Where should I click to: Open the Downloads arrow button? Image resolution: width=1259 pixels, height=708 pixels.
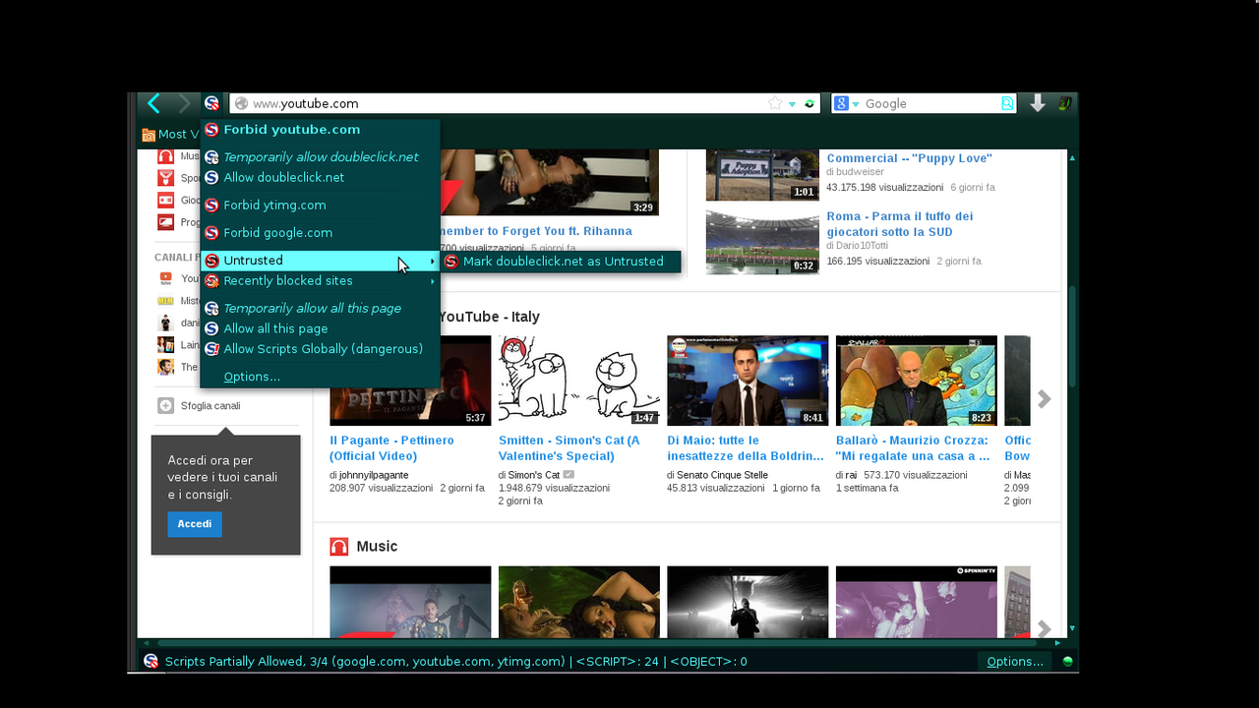tap(1038, 103)
